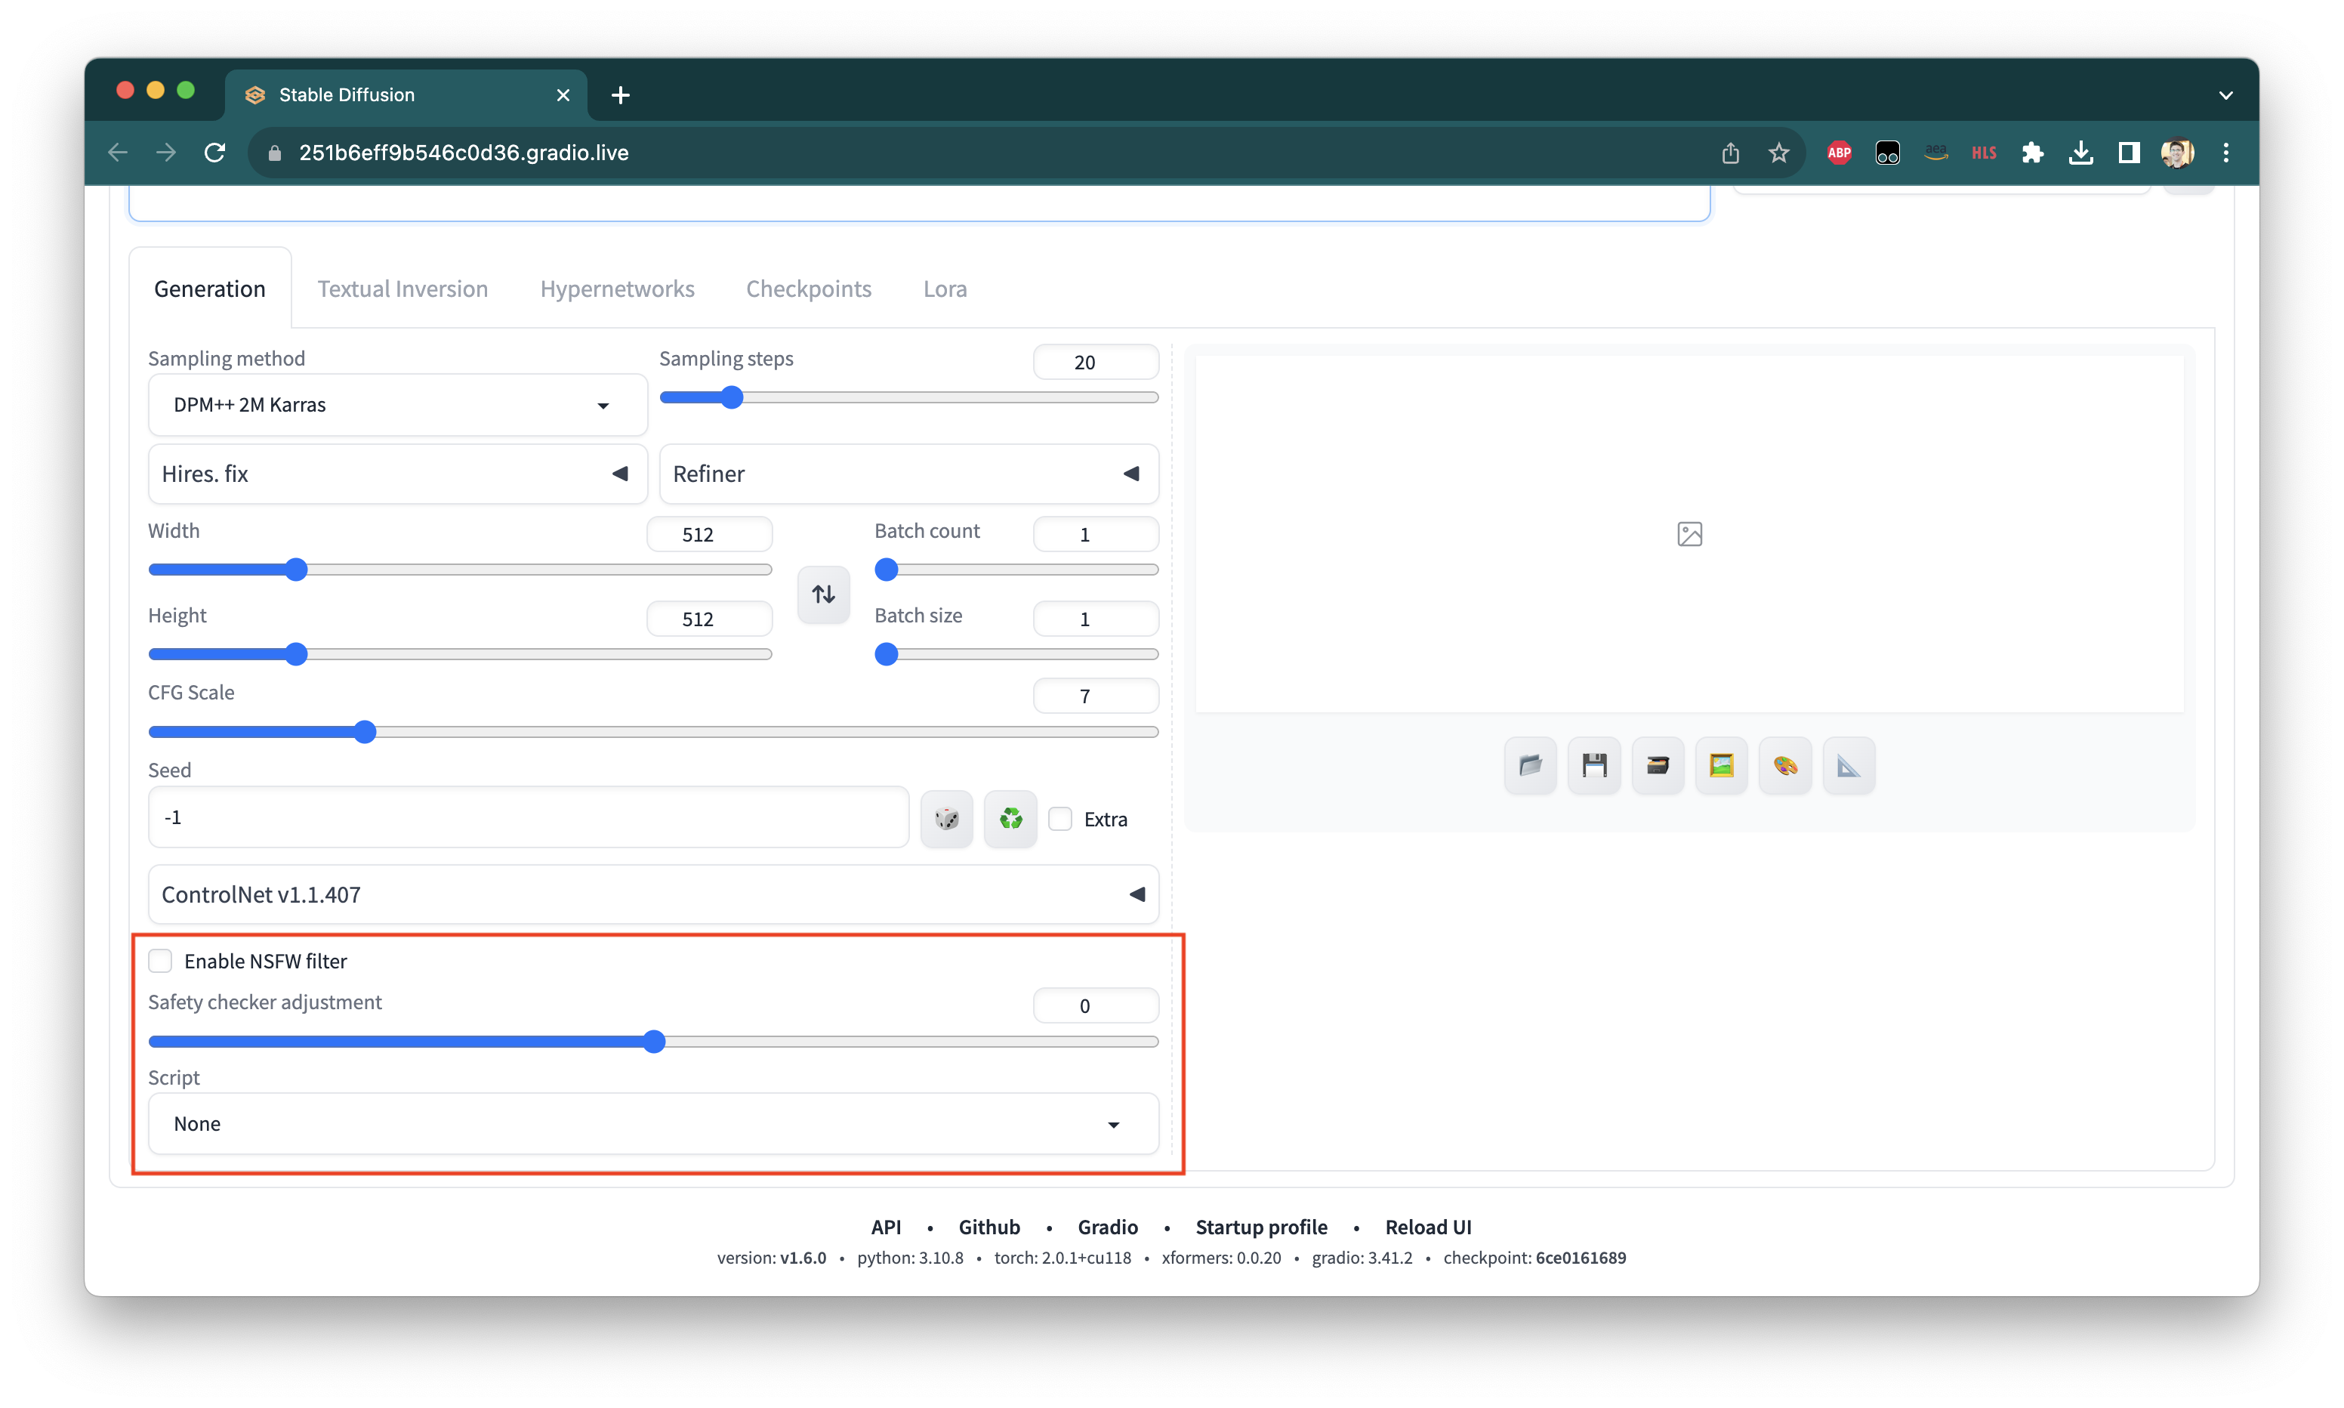2344x1408 pixels.
Task: Check the Extra seed option
Action: click(x=1060, y=818)
